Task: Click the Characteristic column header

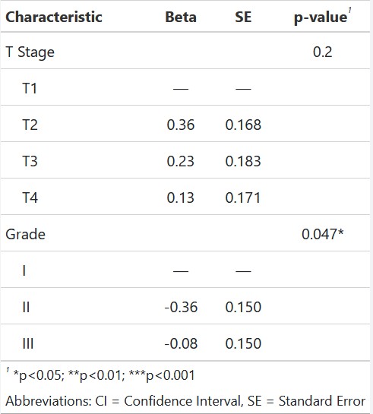Action: pos(54,17)
